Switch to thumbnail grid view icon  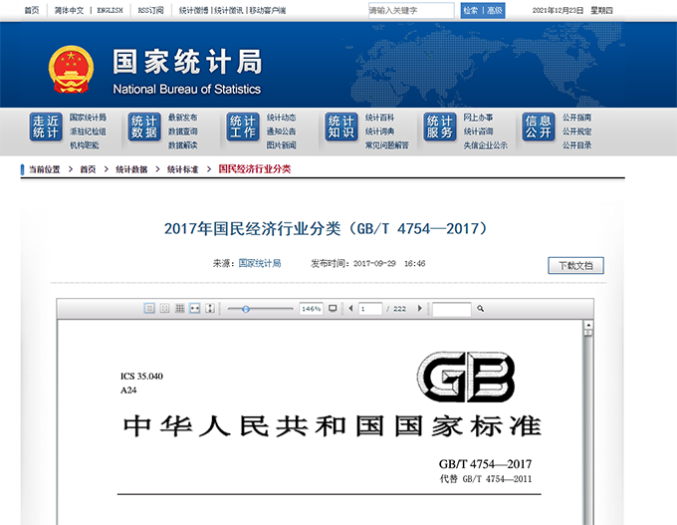tap(179, 309)
